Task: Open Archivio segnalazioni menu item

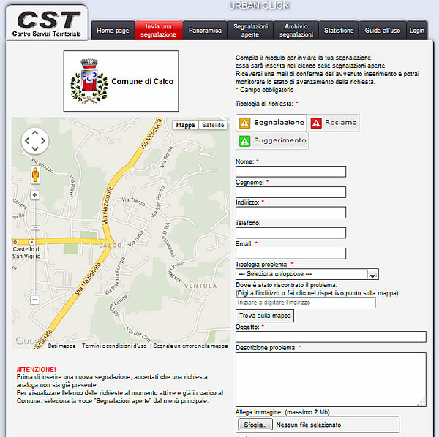Action: coord(296,31)
